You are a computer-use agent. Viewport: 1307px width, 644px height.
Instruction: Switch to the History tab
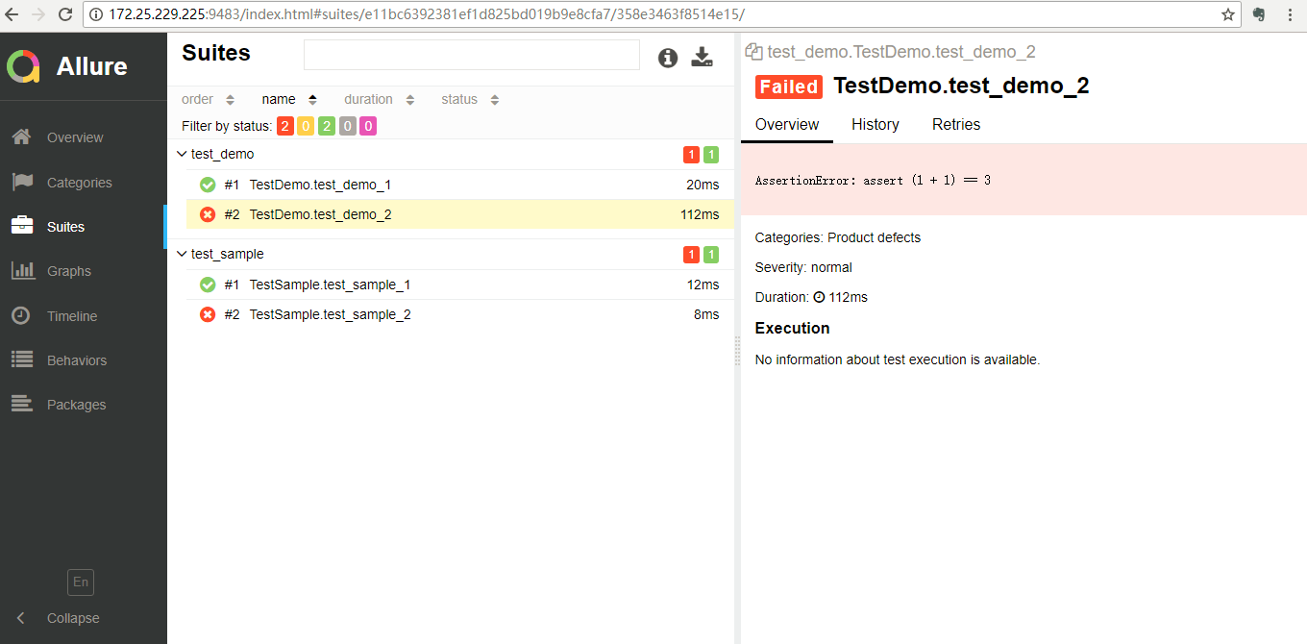point(875,125)
